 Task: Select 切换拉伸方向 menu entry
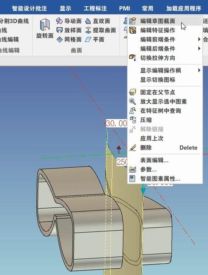(165, 58)
